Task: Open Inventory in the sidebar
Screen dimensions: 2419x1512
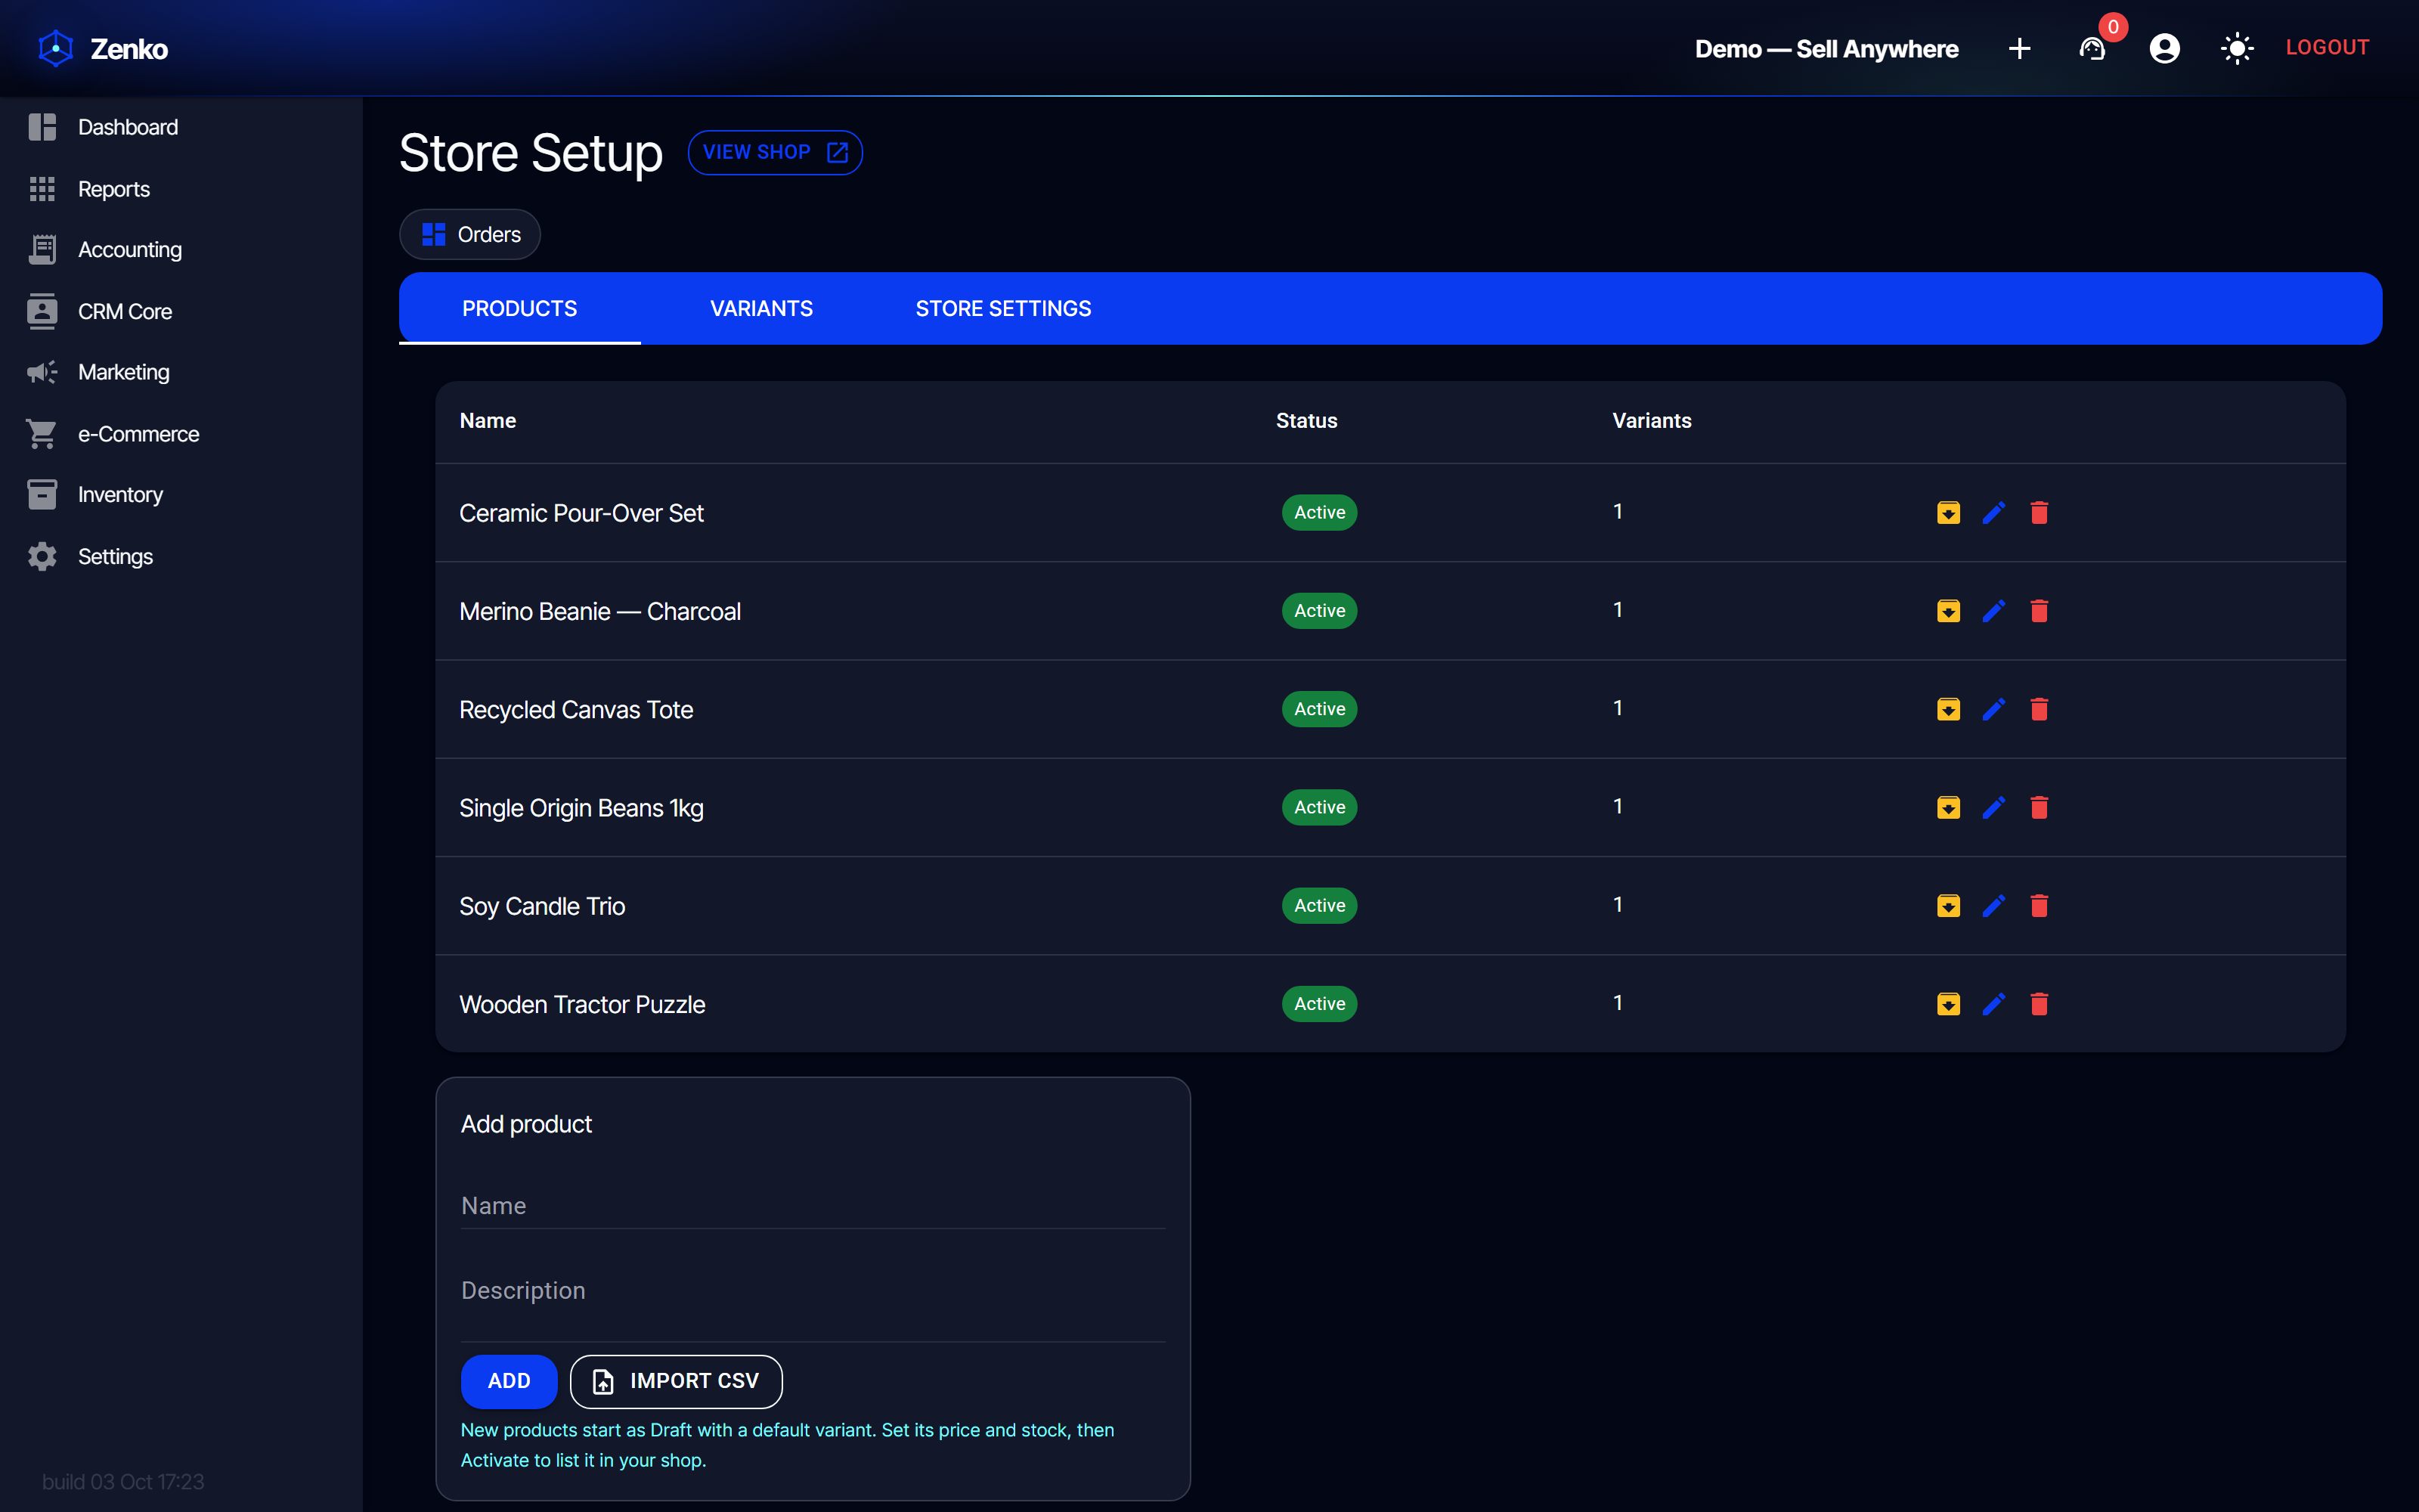Action: click(181, 495)
